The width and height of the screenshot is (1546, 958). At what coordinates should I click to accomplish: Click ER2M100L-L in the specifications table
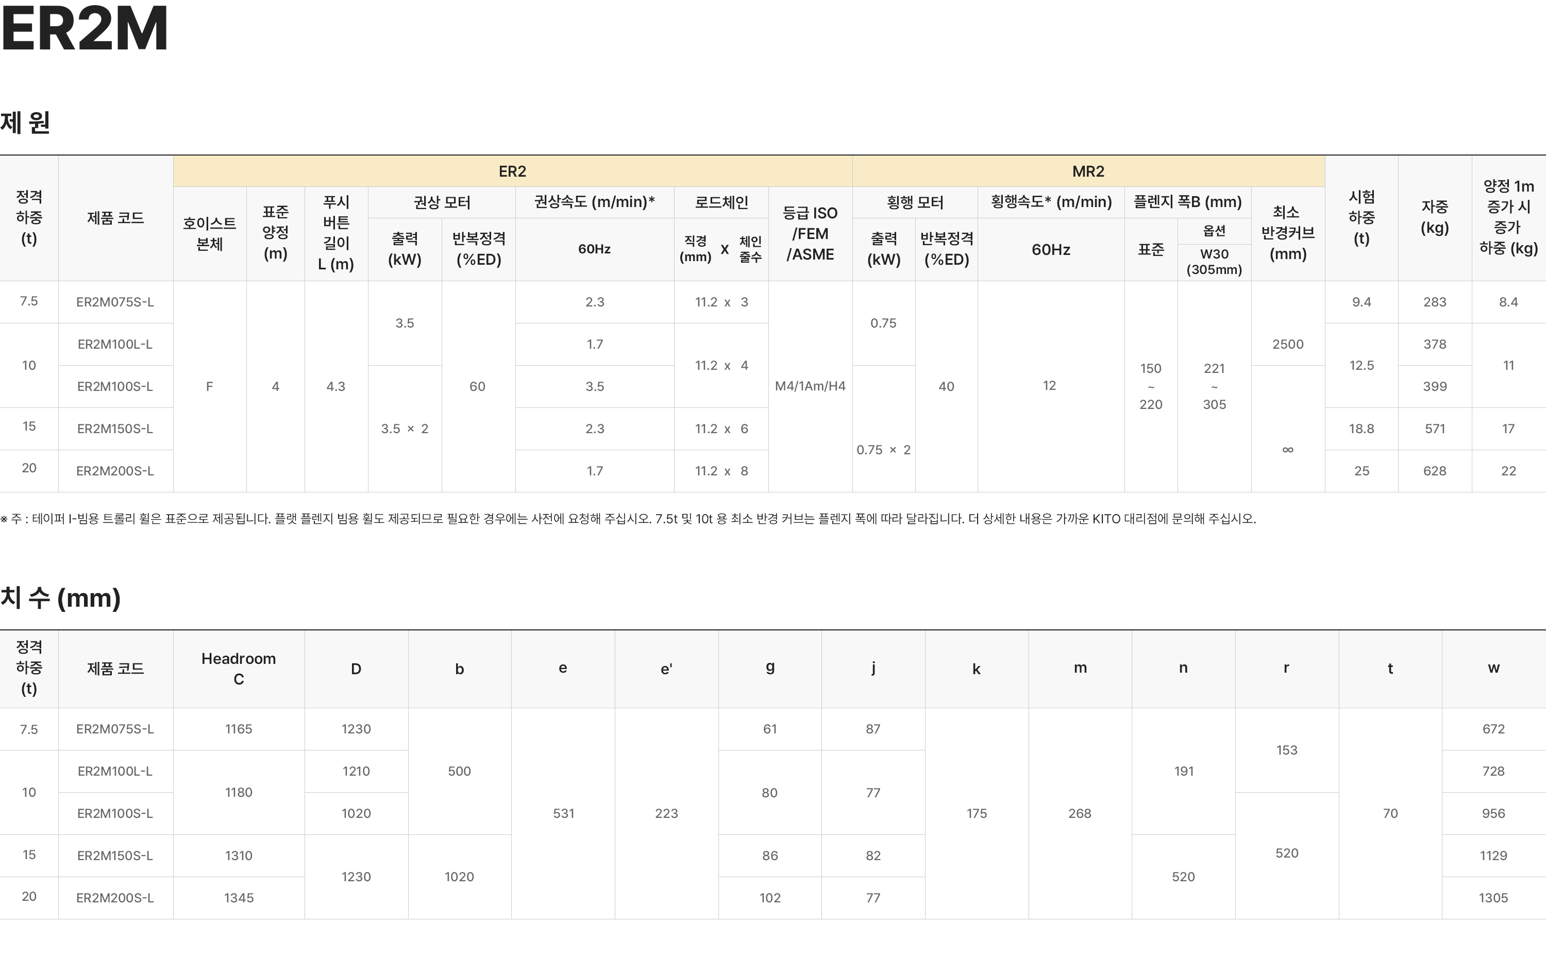point(115,345)
